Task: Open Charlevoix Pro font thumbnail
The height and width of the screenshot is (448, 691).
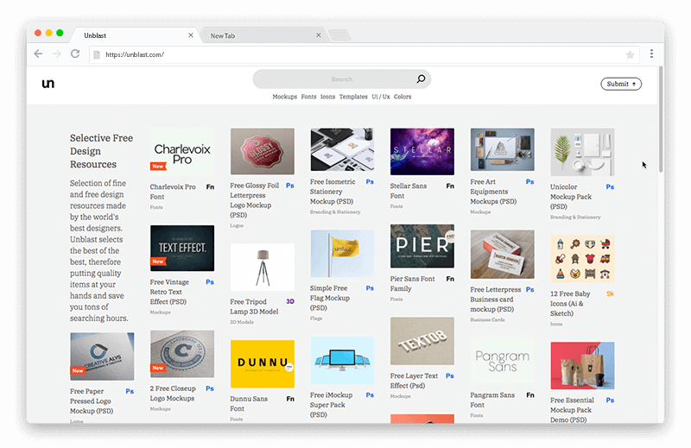Action: coord(182,152)
